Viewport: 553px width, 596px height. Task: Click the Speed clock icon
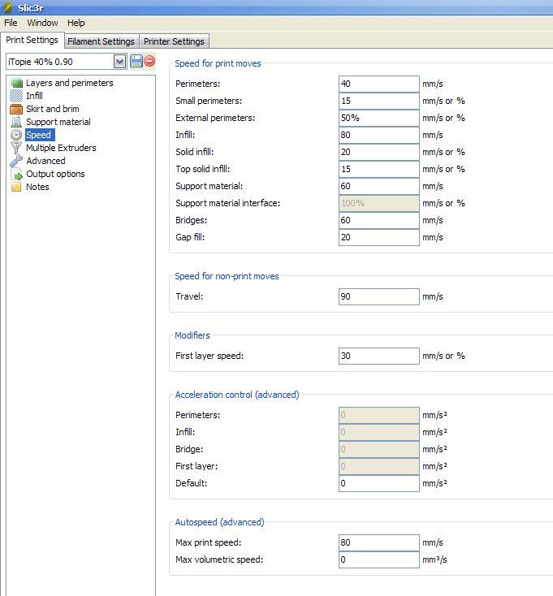tap(16, 135)
